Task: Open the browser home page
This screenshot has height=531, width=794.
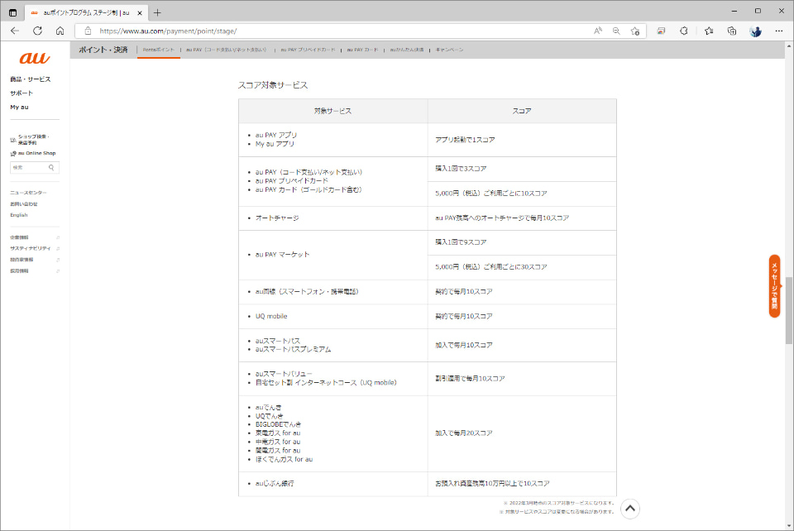Action: click(x=60, y=31)
